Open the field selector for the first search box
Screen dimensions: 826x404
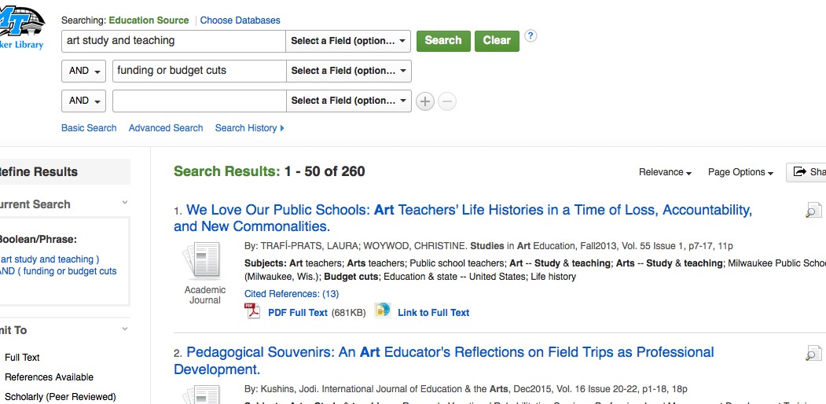pyautogui.click(x=348, y=41)
